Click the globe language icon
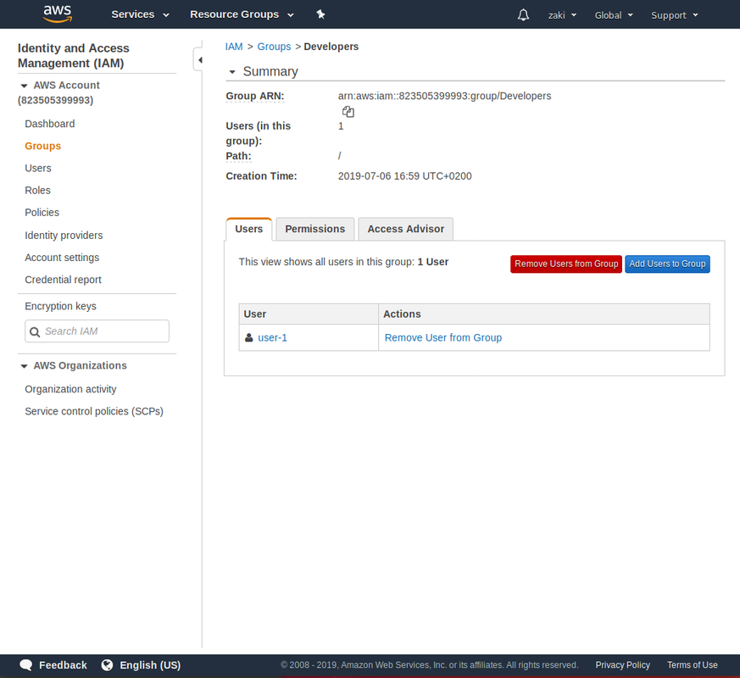The width and height of the screenshot is (740, 678). point(107,665)
